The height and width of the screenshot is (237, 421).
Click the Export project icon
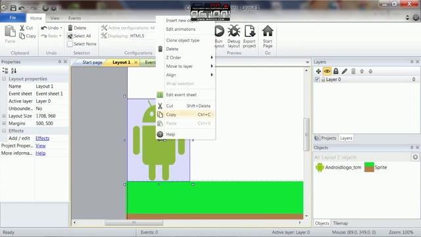tap(249, 31)
